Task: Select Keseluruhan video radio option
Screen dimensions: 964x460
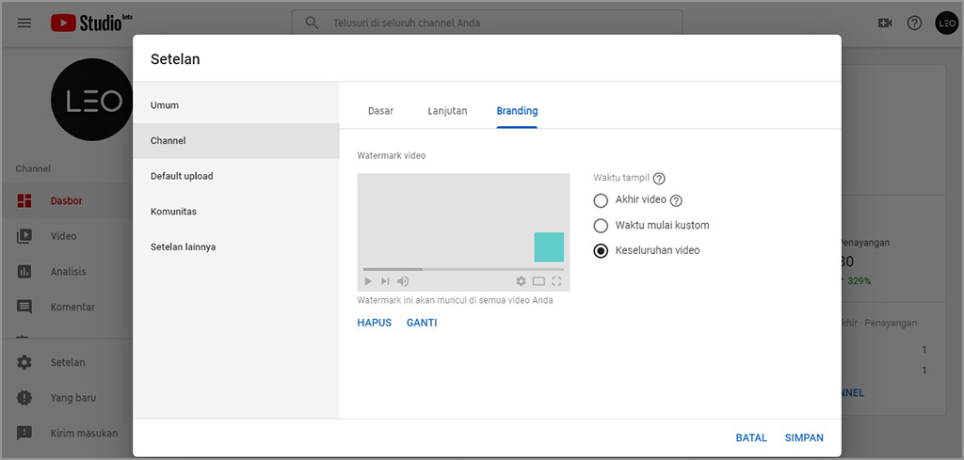Action: click(601, 250)
